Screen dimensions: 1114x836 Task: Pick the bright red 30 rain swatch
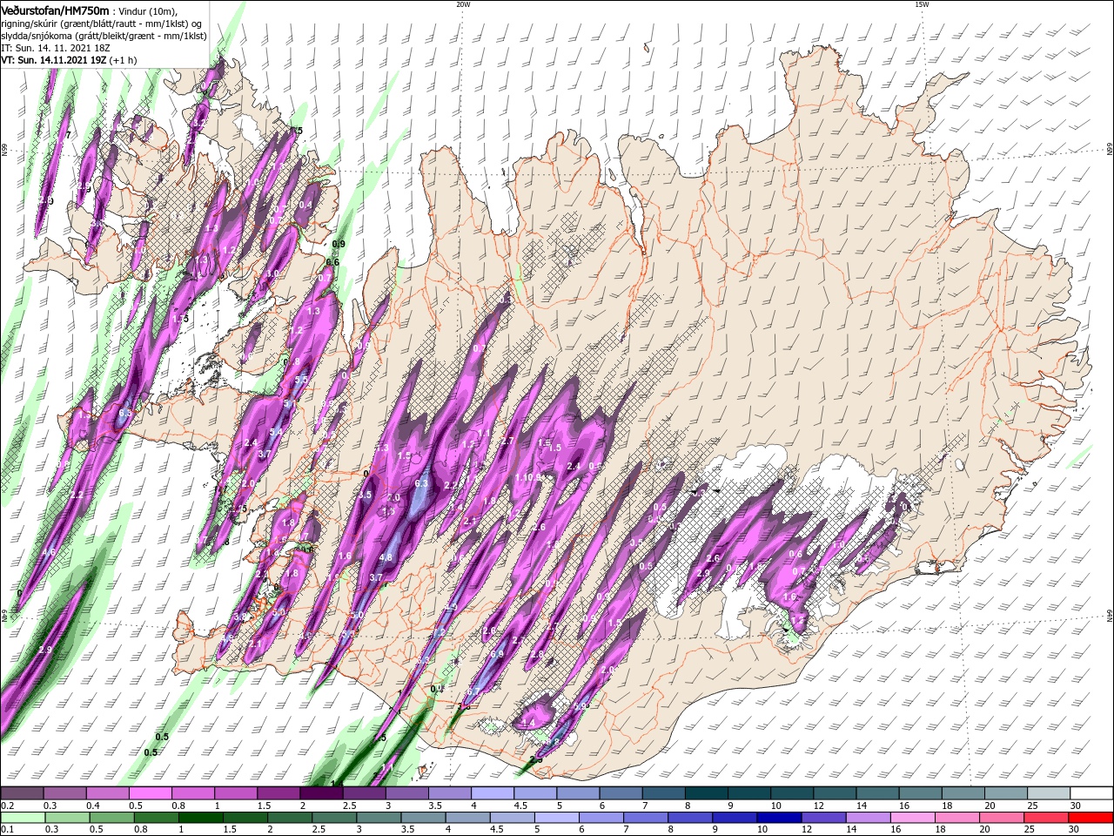1091,818
